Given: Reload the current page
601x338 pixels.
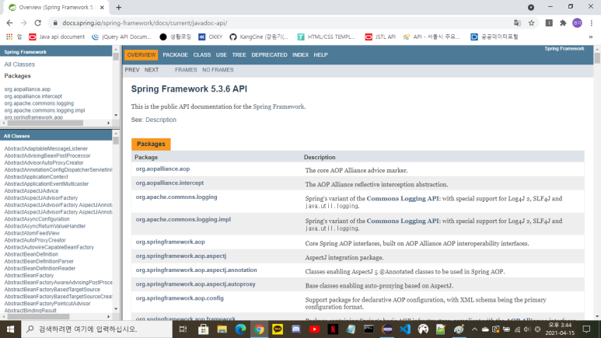Looking at the screenshot, I should click(x=37, y=23).
